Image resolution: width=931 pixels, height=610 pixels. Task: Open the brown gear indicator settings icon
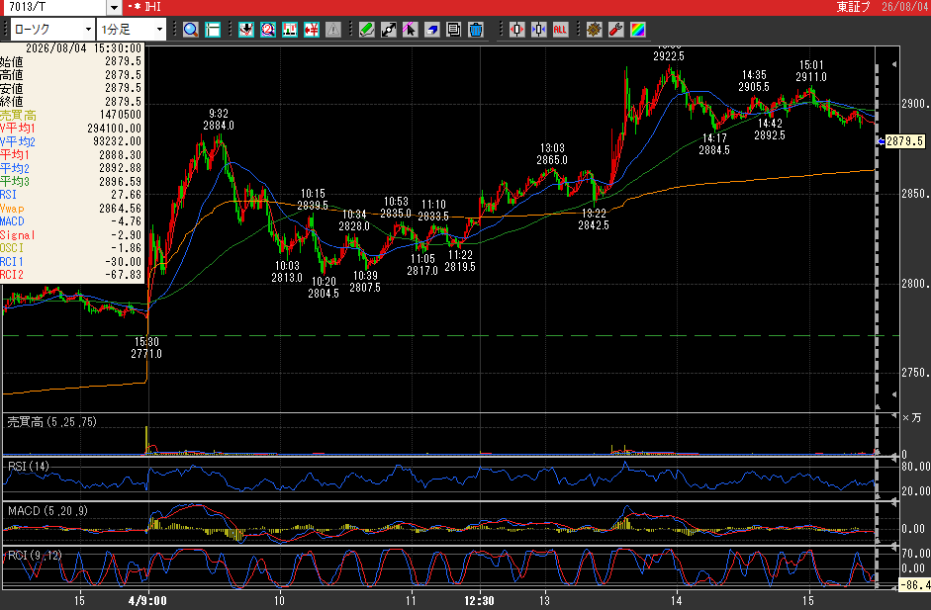point(594,29)
